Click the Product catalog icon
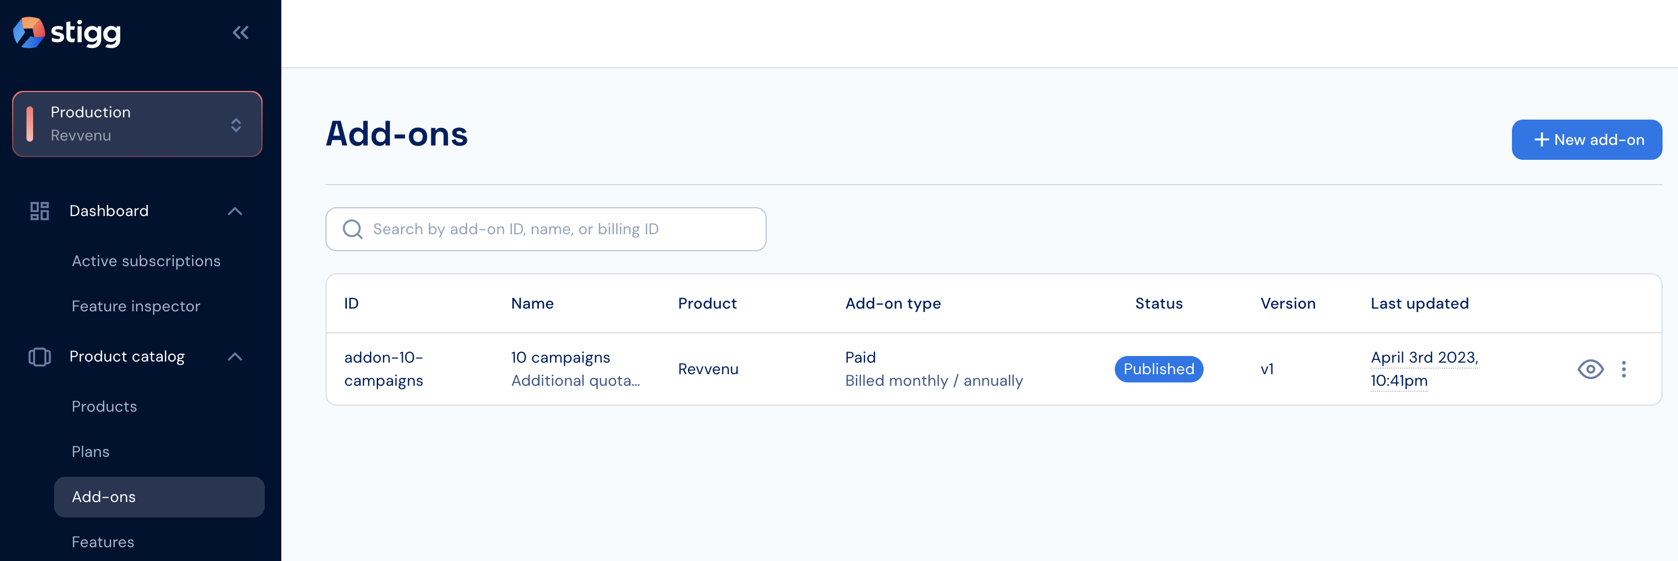 (40, 357)
